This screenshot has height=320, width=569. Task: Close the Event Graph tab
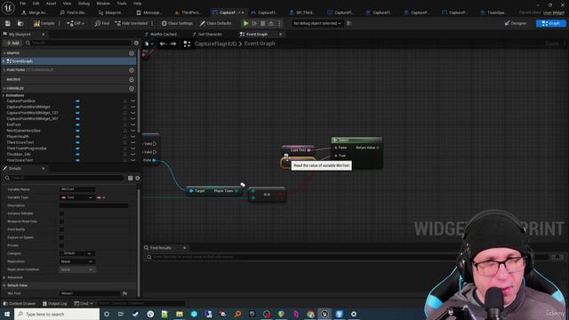pos(281,34)
